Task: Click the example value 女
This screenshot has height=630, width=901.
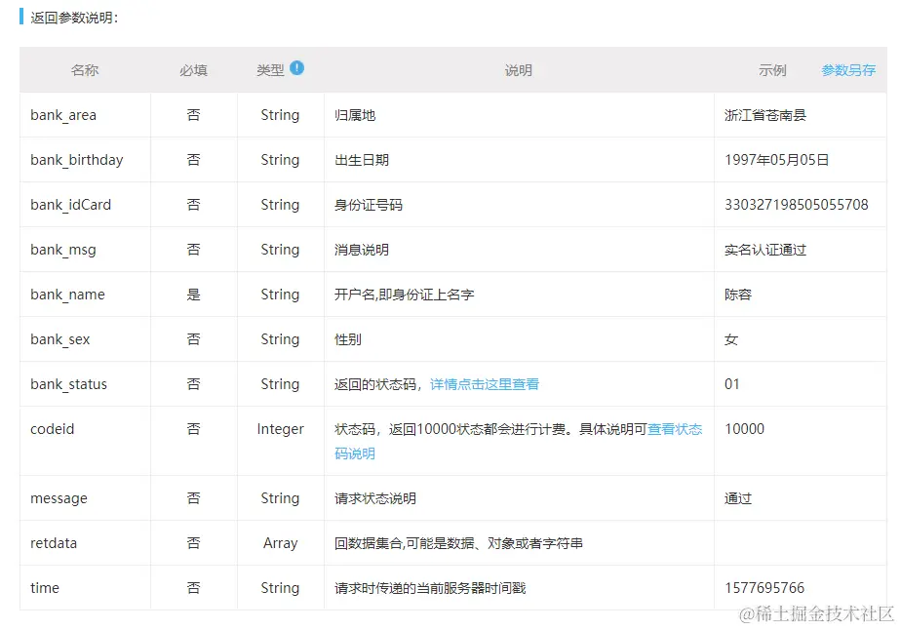Action: pos(731,339)
